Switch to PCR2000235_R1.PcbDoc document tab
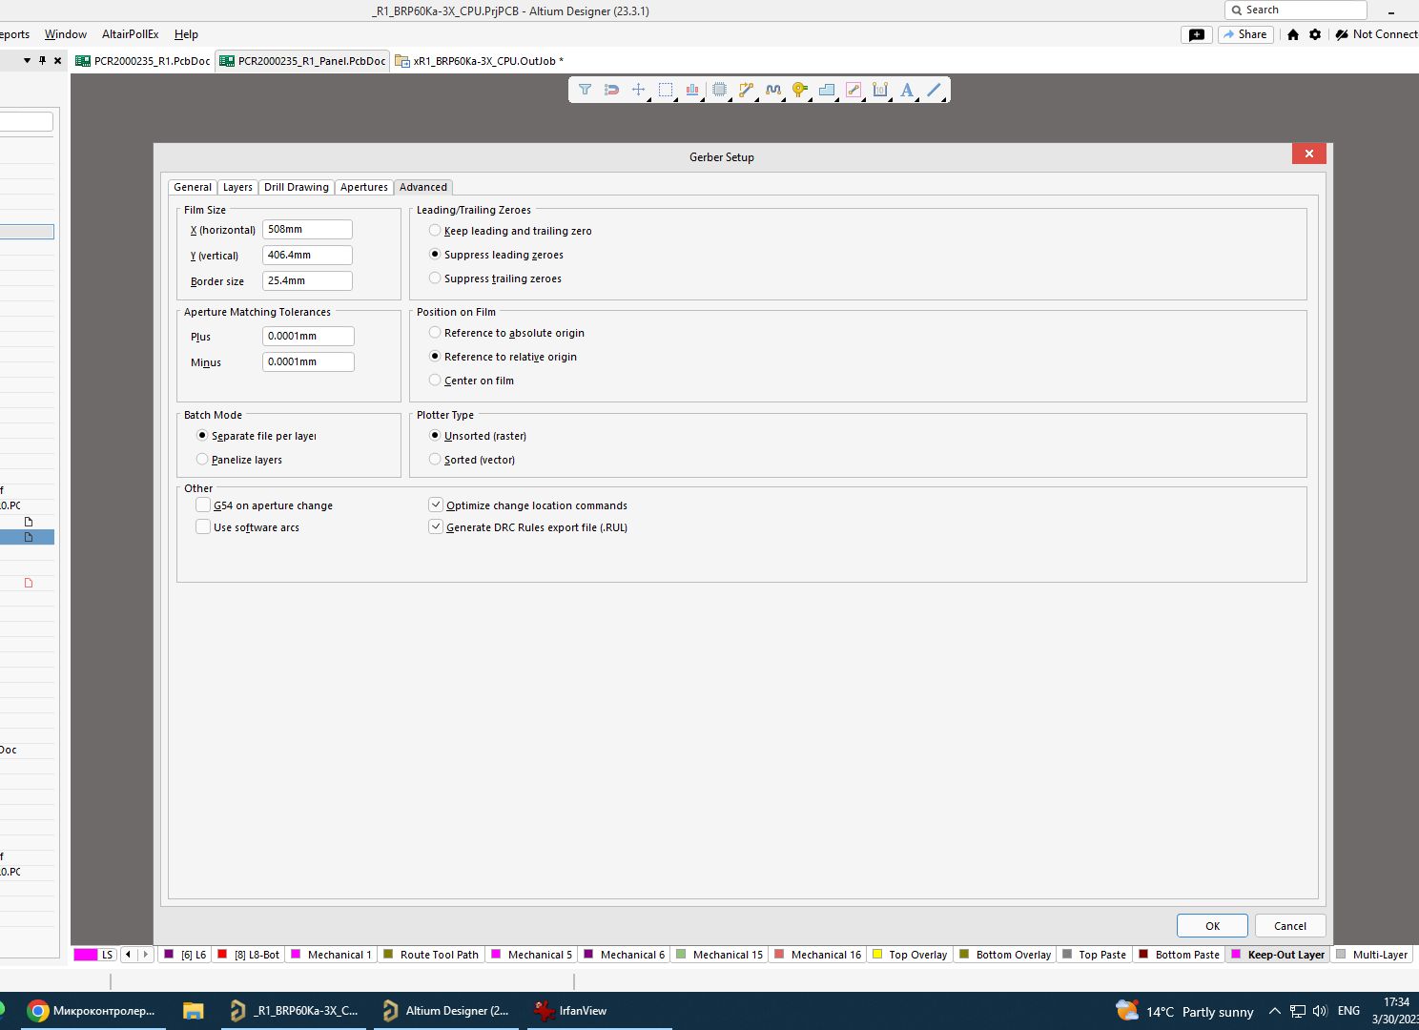 [x=145, y=61]
